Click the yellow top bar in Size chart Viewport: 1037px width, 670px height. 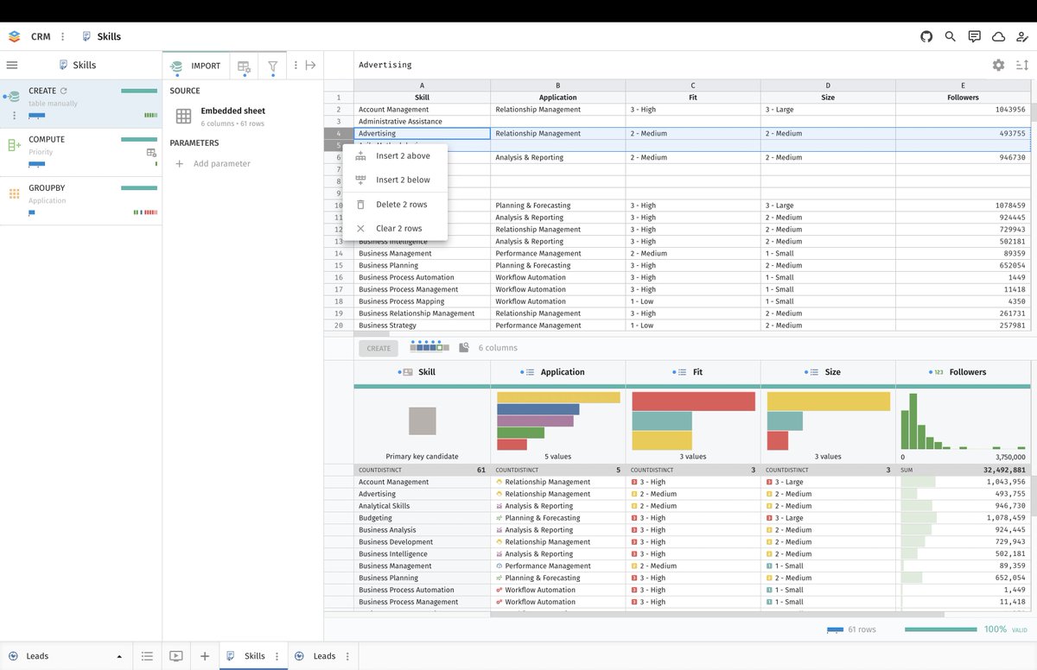(828, 401)
